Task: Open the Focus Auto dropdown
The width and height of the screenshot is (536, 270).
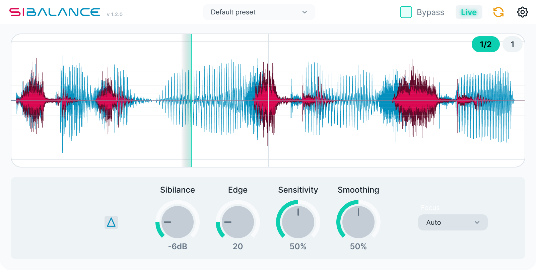Action: [453, 222]
